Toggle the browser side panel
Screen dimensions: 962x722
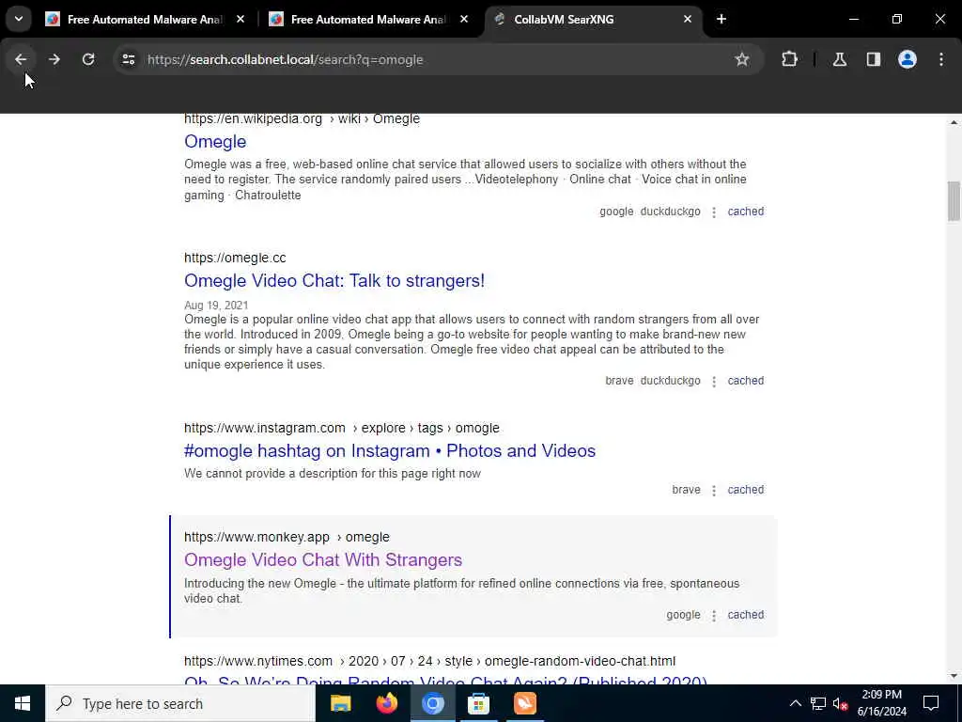point(874,59)
